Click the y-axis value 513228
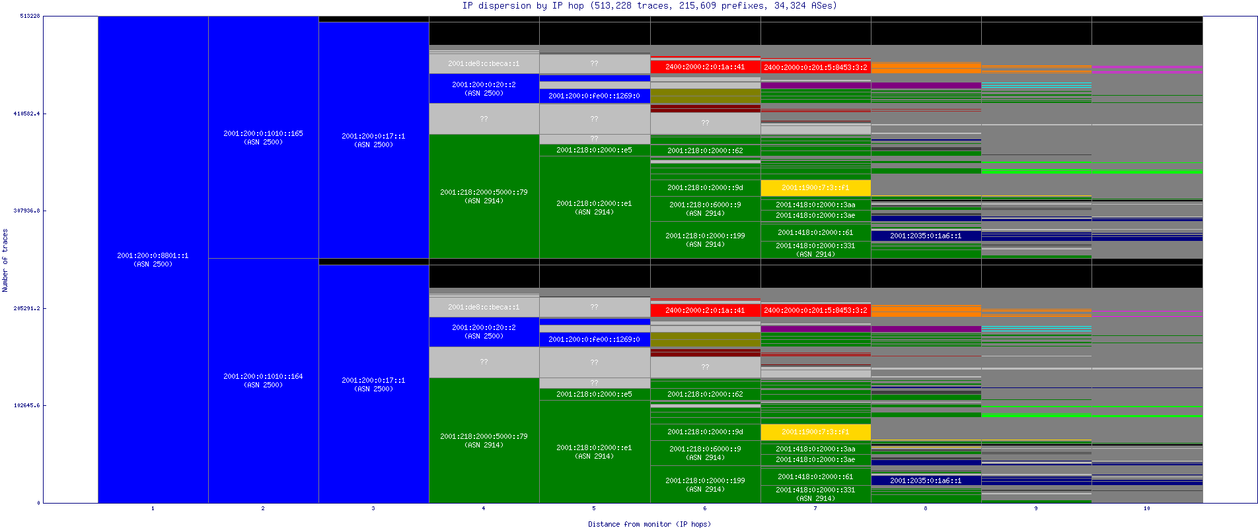 (30, 16)
